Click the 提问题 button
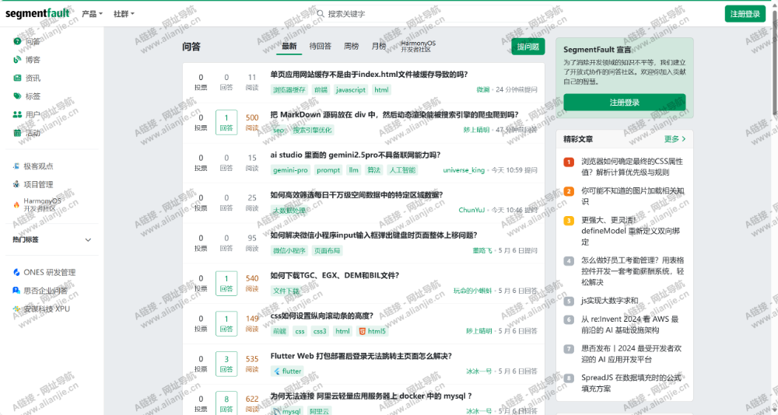Viewport: 778px width, 415px height. [528, 47]
